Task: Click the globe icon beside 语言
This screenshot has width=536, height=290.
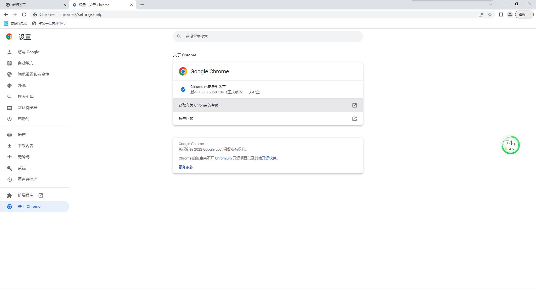Action: tap(9, 135)
